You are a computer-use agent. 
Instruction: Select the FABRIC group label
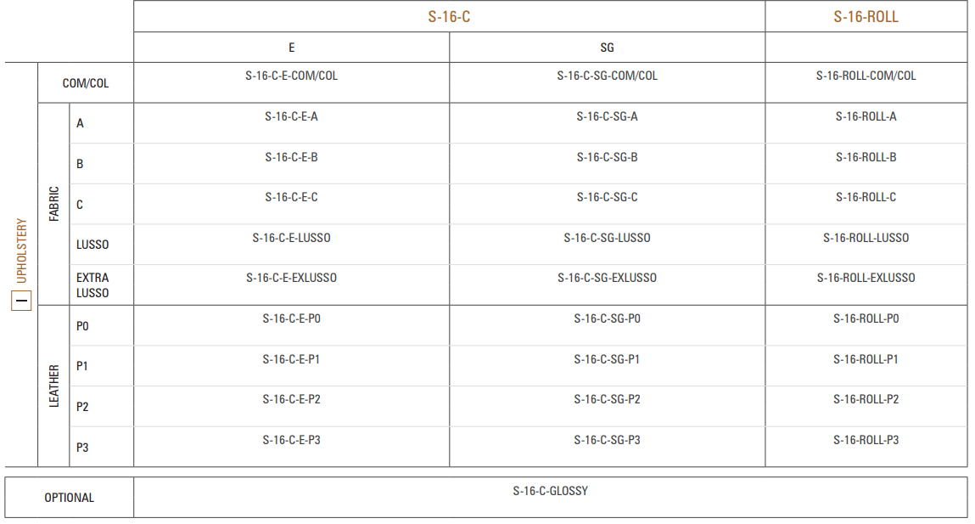(x=54, y=204)
